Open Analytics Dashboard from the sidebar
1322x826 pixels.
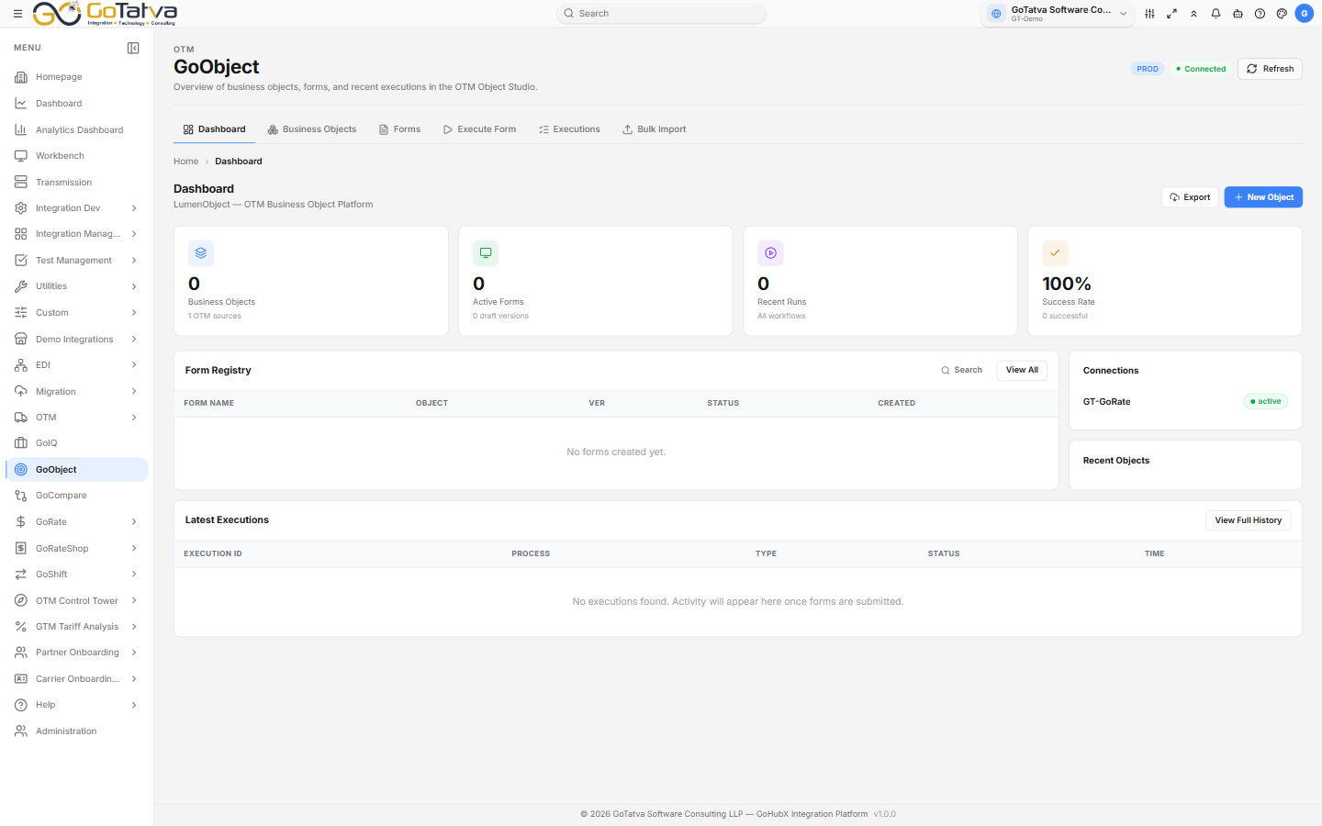pos(76,130)
